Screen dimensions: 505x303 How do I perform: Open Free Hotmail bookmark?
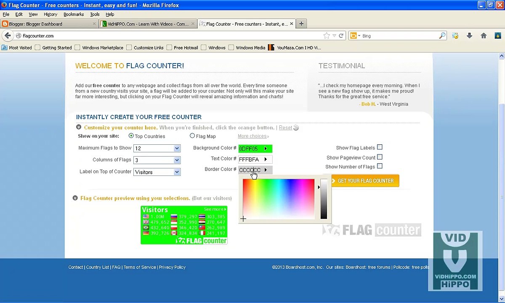click(x=182, y=48)
